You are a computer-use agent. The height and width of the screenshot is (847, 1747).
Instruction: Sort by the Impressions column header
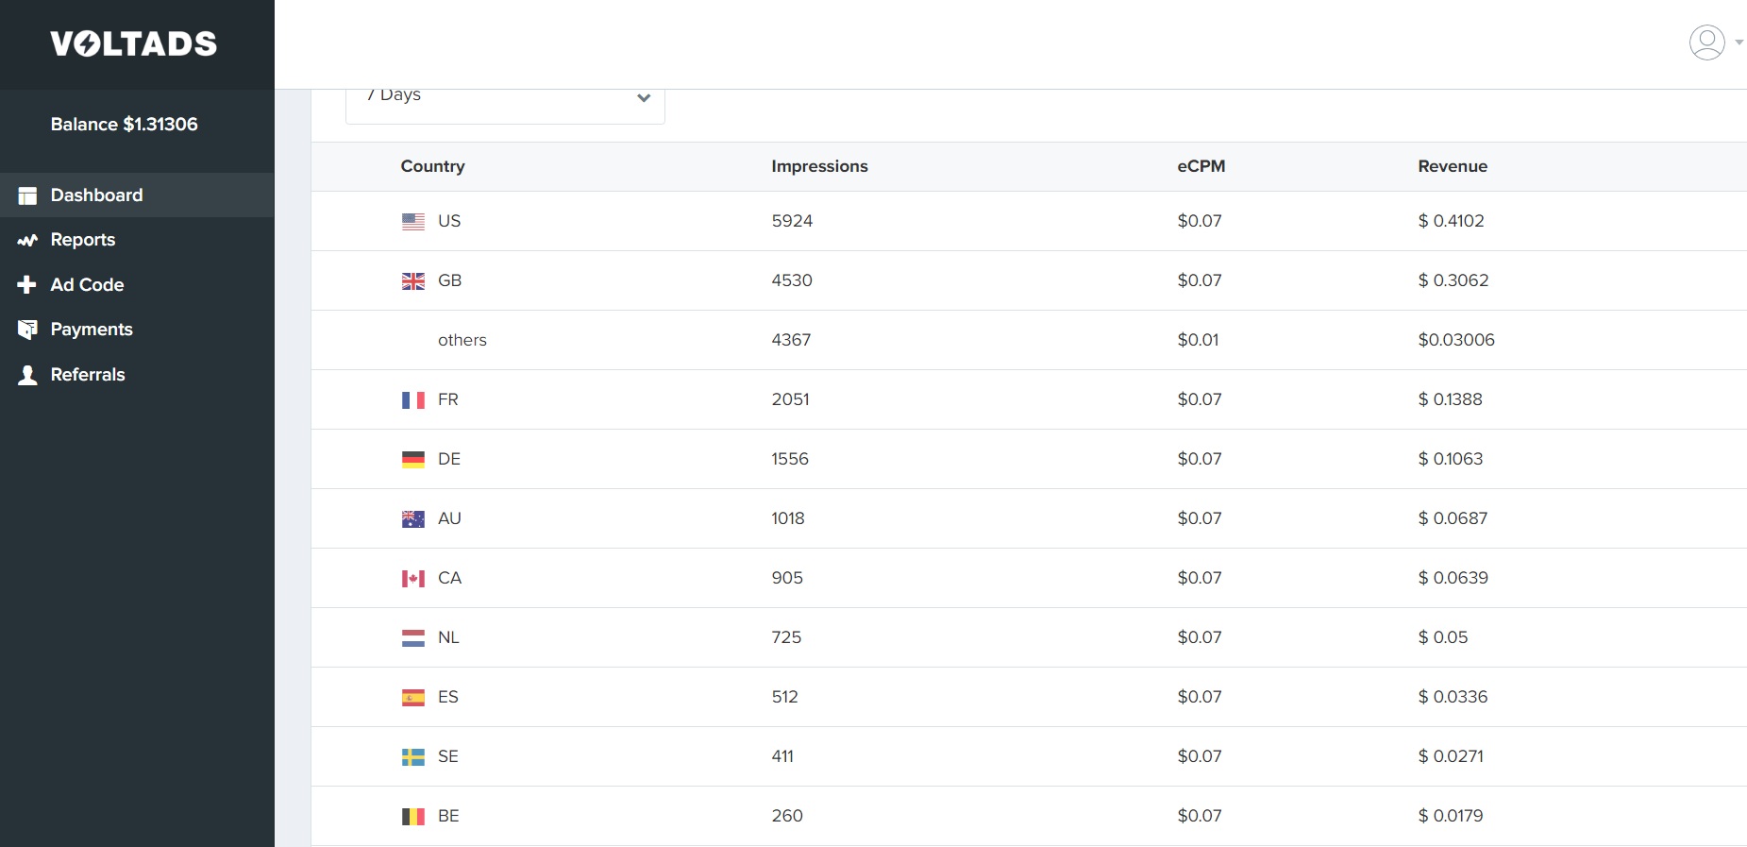coord(819,166)
